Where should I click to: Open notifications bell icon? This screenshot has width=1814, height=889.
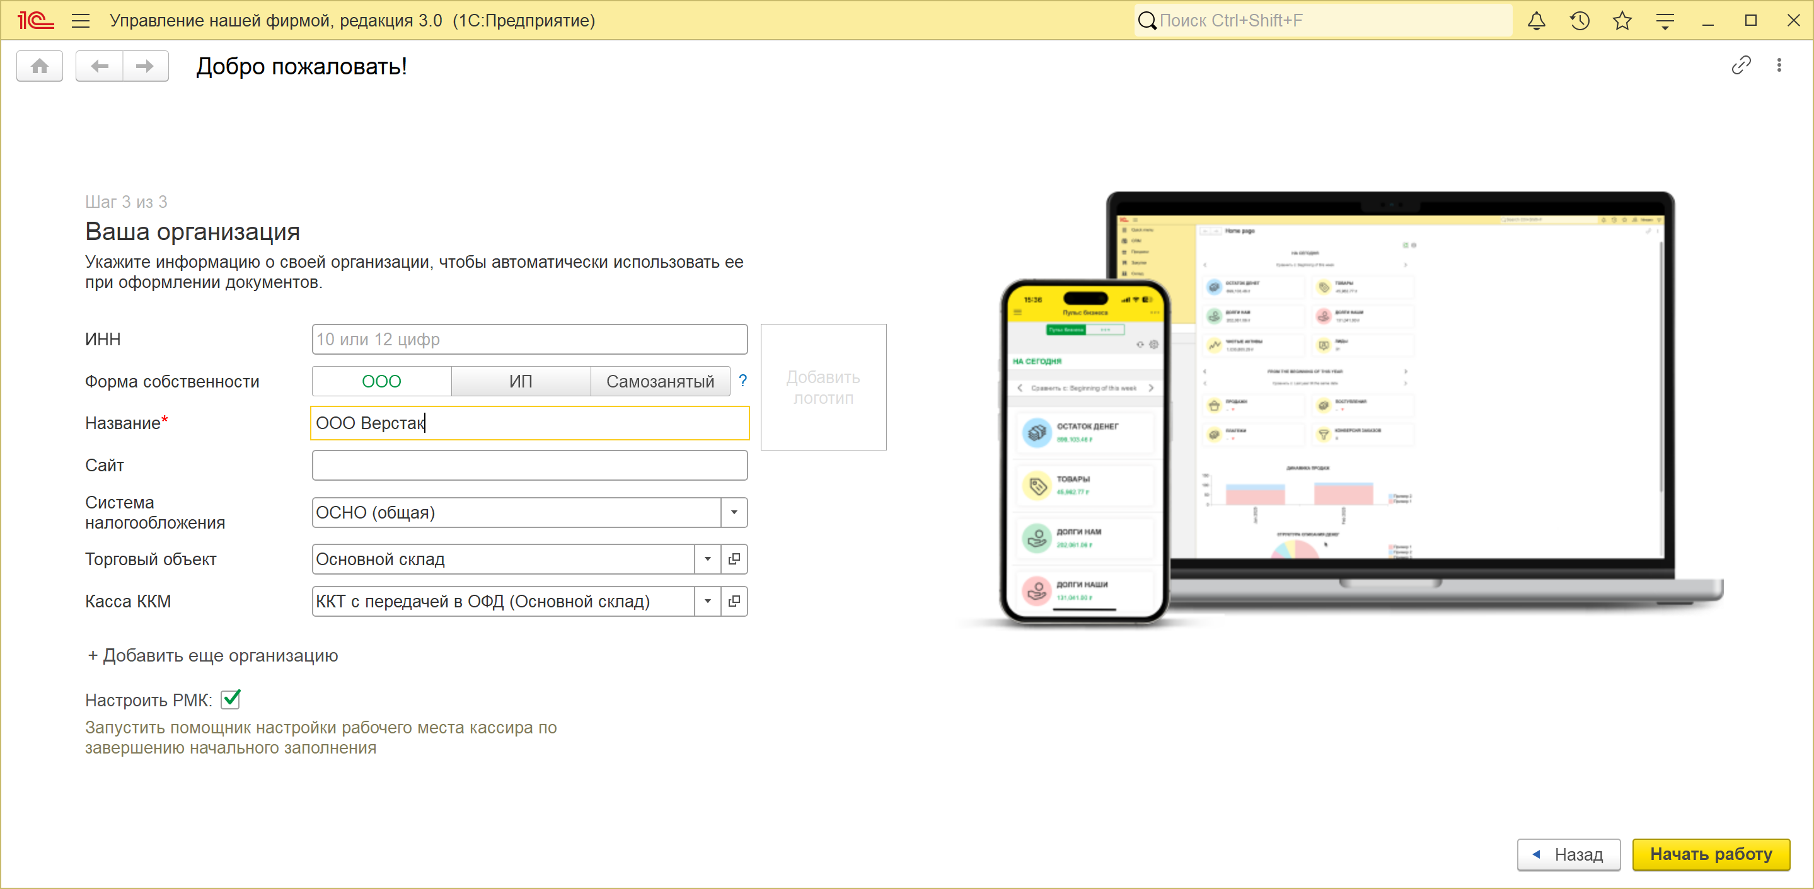pyautogui.click(x=1537, y=21)
